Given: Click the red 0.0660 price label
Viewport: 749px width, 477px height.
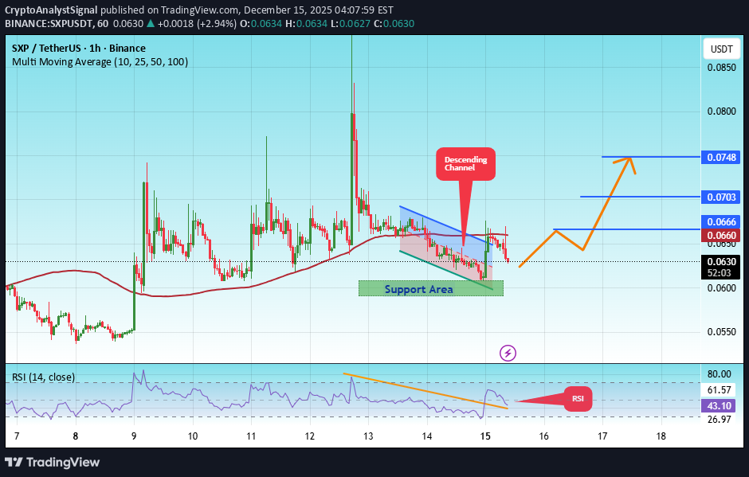Looking at the screenshot, I should (720, 236).
